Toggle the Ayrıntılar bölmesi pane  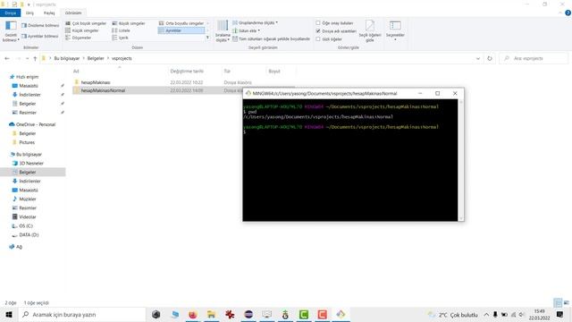tap(40, 36)
